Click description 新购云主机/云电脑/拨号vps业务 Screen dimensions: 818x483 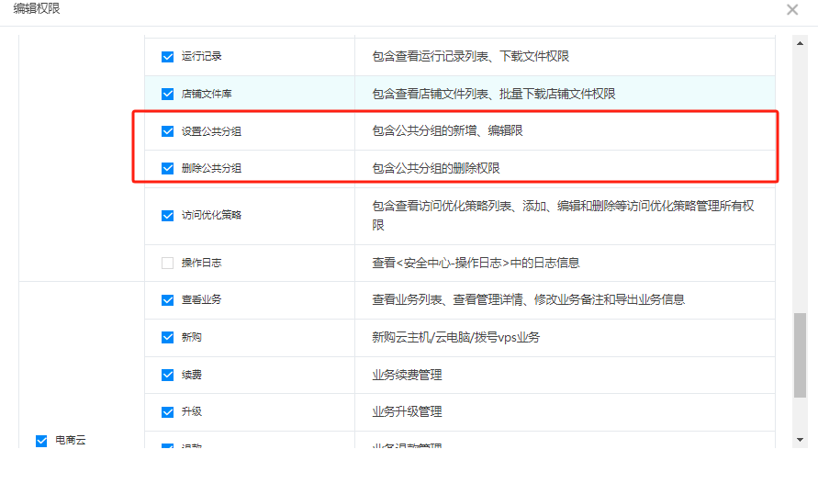(x=456, y=338)
